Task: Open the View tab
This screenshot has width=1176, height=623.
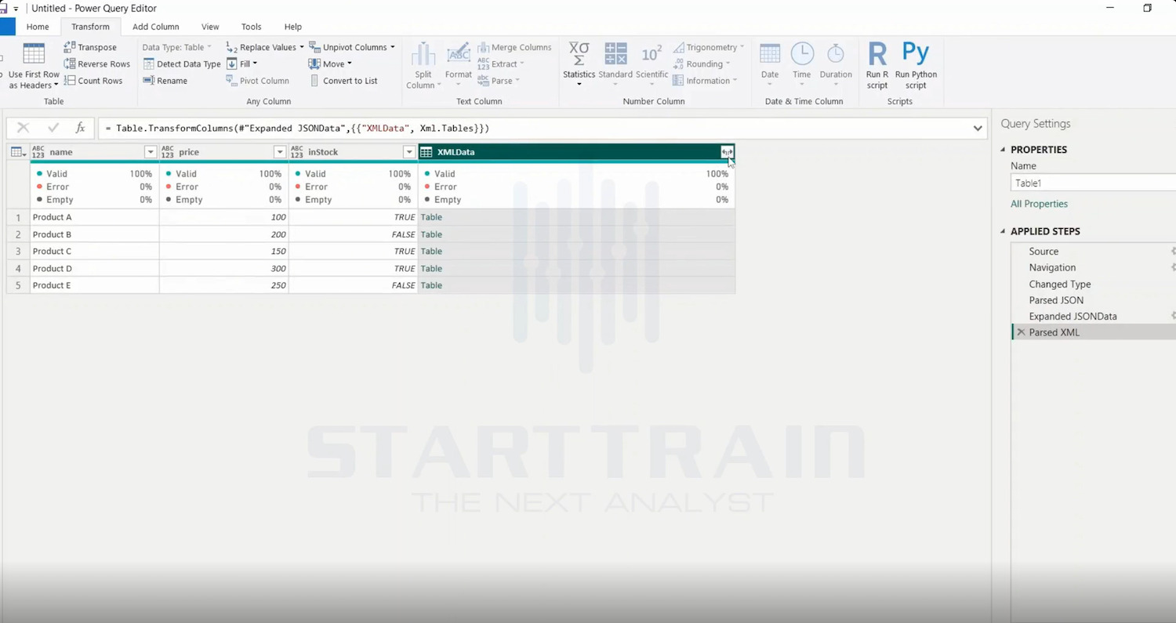Action: coord(210,27)
